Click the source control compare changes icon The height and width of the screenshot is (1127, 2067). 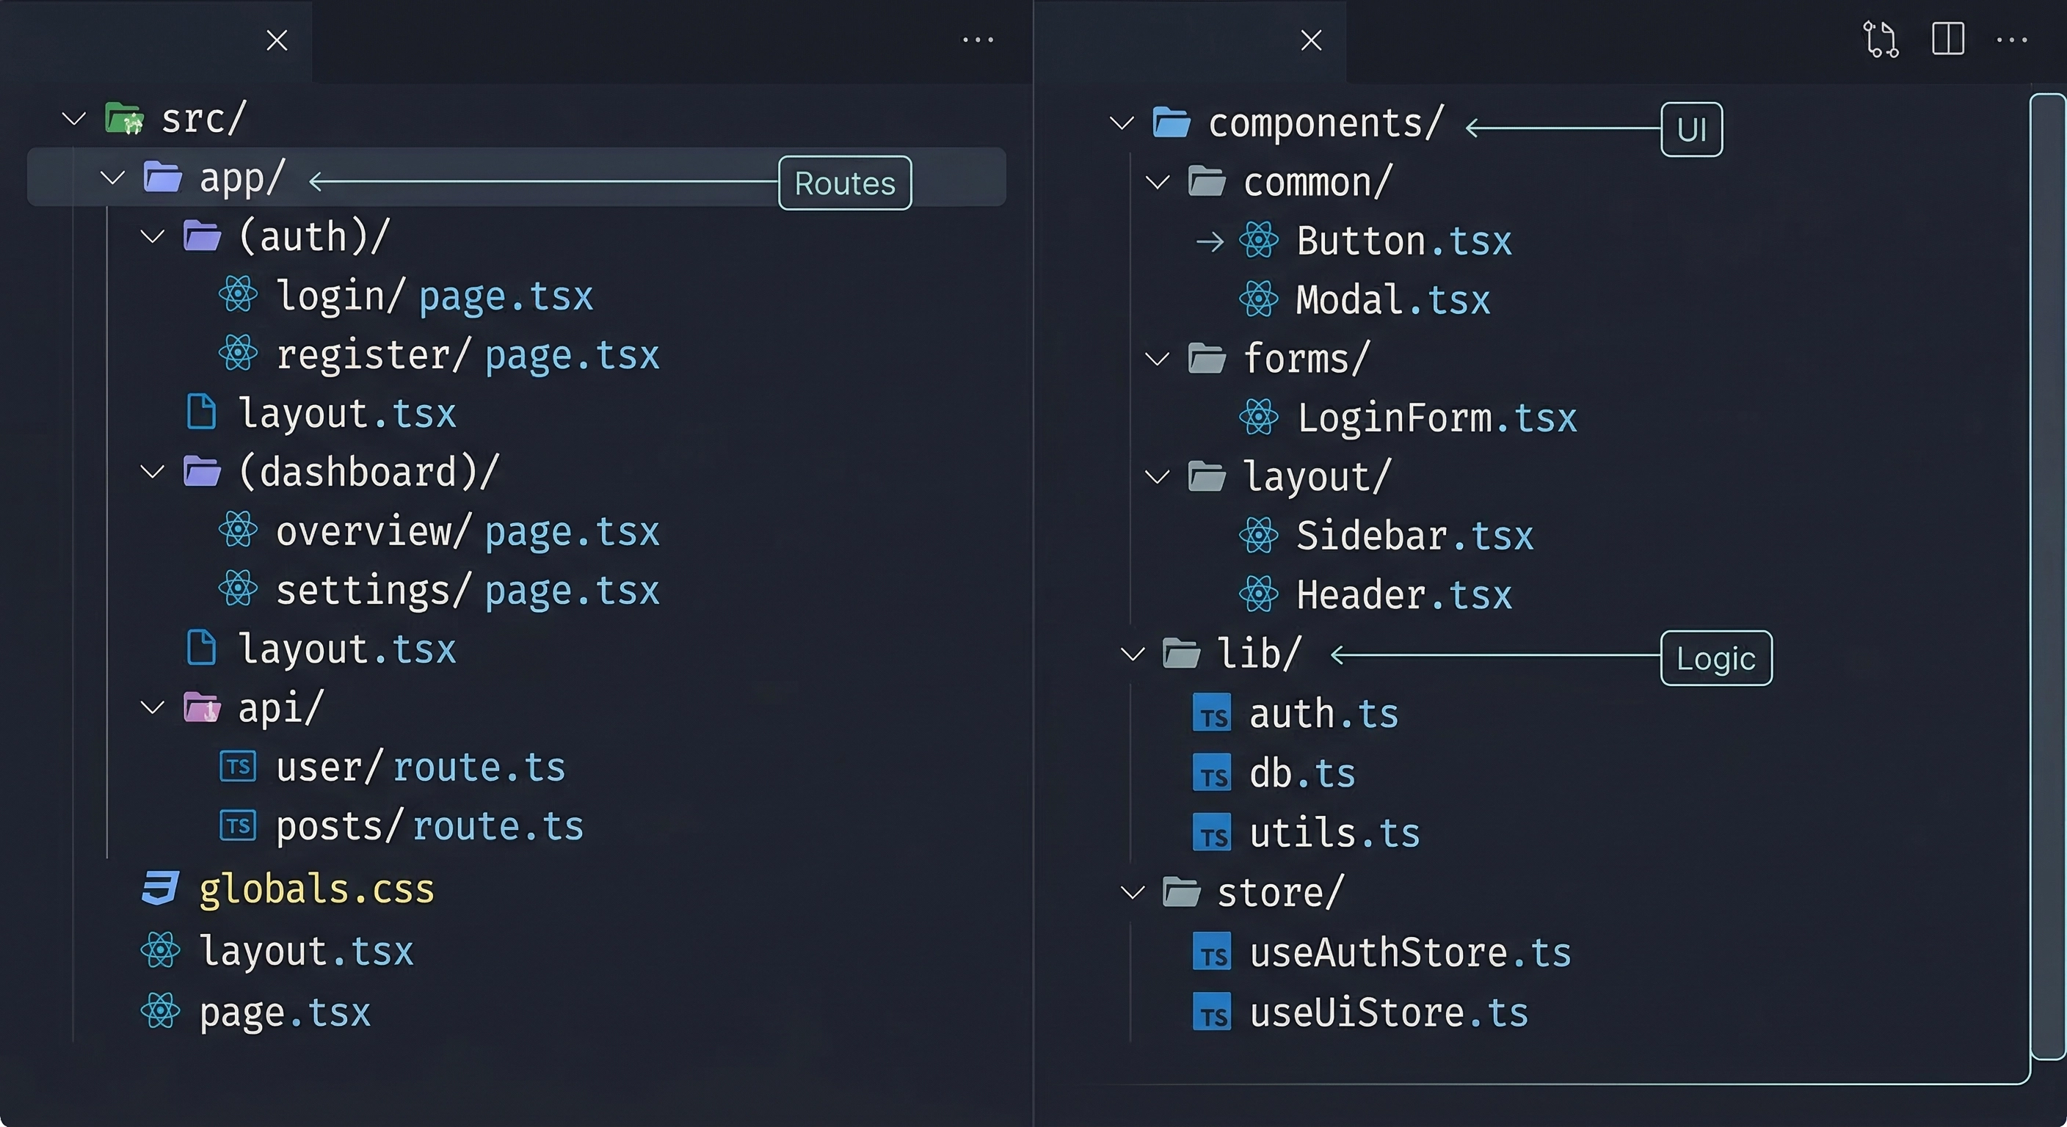coord(1880,40)
